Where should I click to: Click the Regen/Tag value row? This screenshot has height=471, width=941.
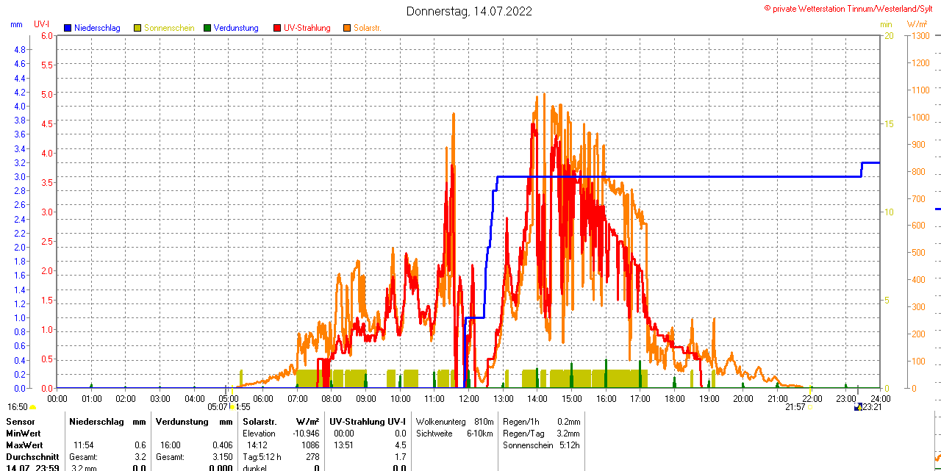pos(541,434)
